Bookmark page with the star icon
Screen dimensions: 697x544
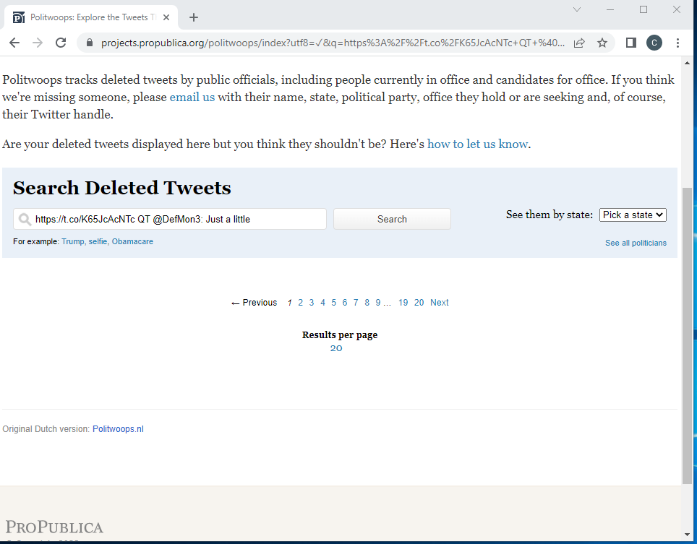(602, 43)
